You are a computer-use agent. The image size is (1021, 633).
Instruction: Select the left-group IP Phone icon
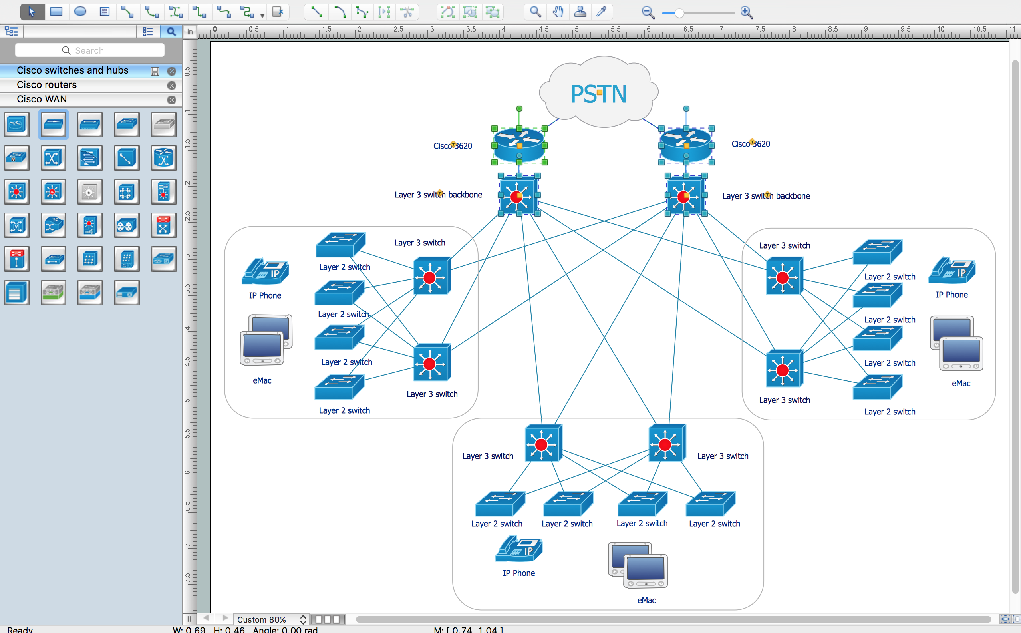click(265, 271)
